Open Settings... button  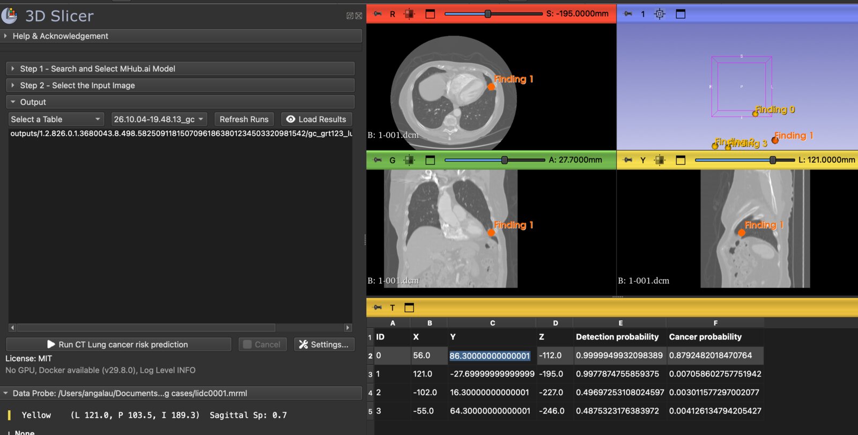[x=324, y=344]
